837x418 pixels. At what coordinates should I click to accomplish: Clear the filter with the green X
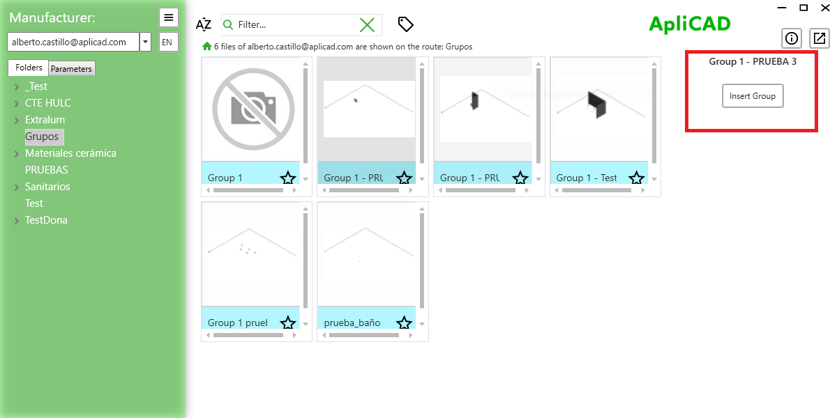pos(368,24)
